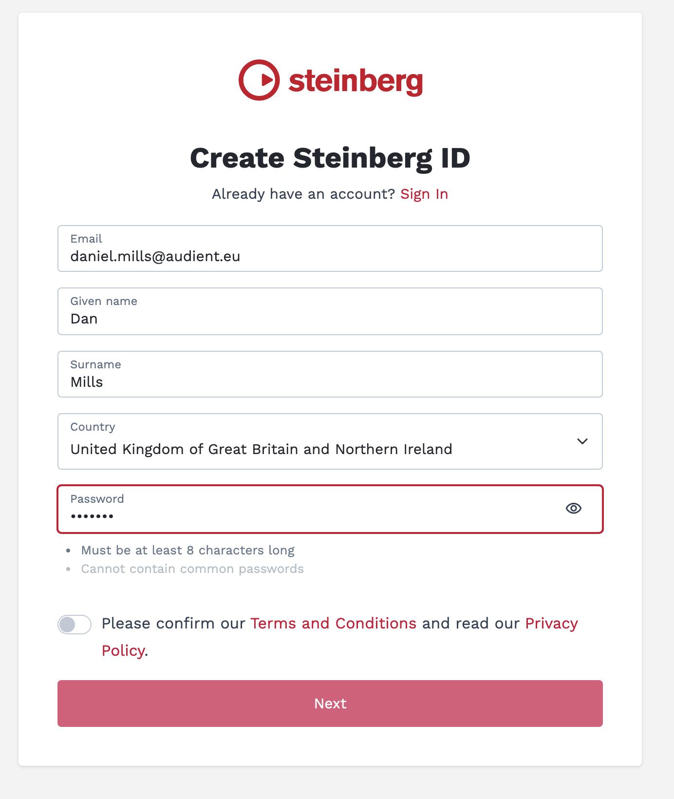Screen dimensions: 674x799
Task: Click the steinberg wordmark text logo
Action: coord(356,81)
